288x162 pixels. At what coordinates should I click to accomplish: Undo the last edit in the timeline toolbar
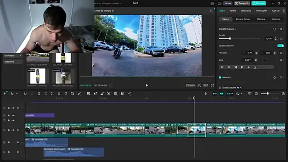(x=25, y=94)
